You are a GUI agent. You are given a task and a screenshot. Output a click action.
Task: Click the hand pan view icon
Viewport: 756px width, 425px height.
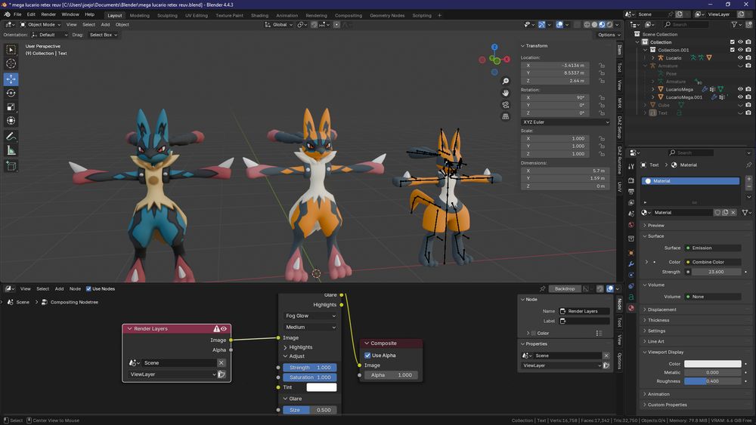tap(506, 93)
